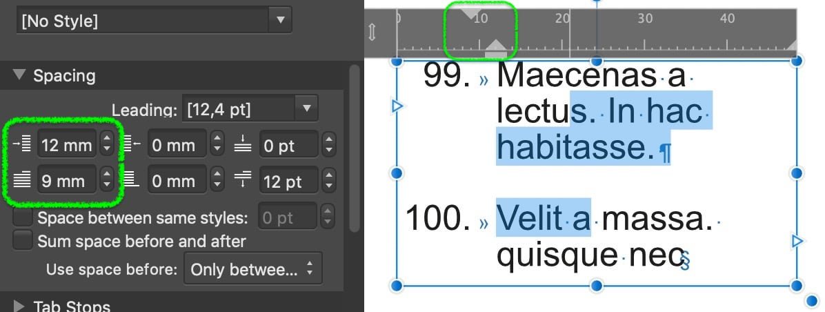Expand the Tab Stops section
Viewport: 825px width, 312px height.
pyautogui.click(x=19, y=306)
